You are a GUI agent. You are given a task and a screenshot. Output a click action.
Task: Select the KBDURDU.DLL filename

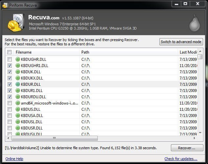click(x=33, y=97)
